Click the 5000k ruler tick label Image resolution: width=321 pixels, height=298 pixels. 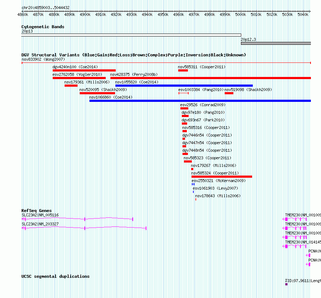(x=241, y=14)
